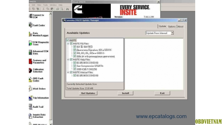Toggle the QSB 4.5/6.7 CM2250 checkbox

[75, 69]
